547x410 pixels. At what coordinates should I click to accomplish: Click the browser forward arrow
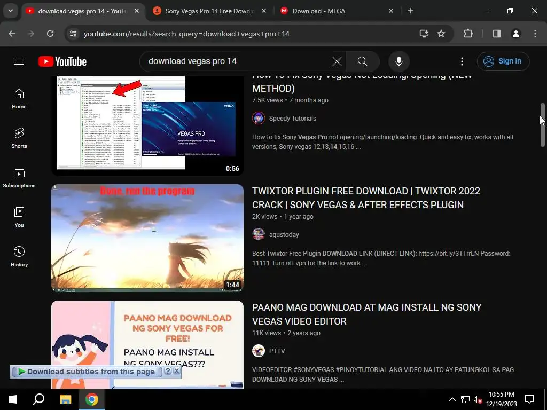[x=31, y=34]
